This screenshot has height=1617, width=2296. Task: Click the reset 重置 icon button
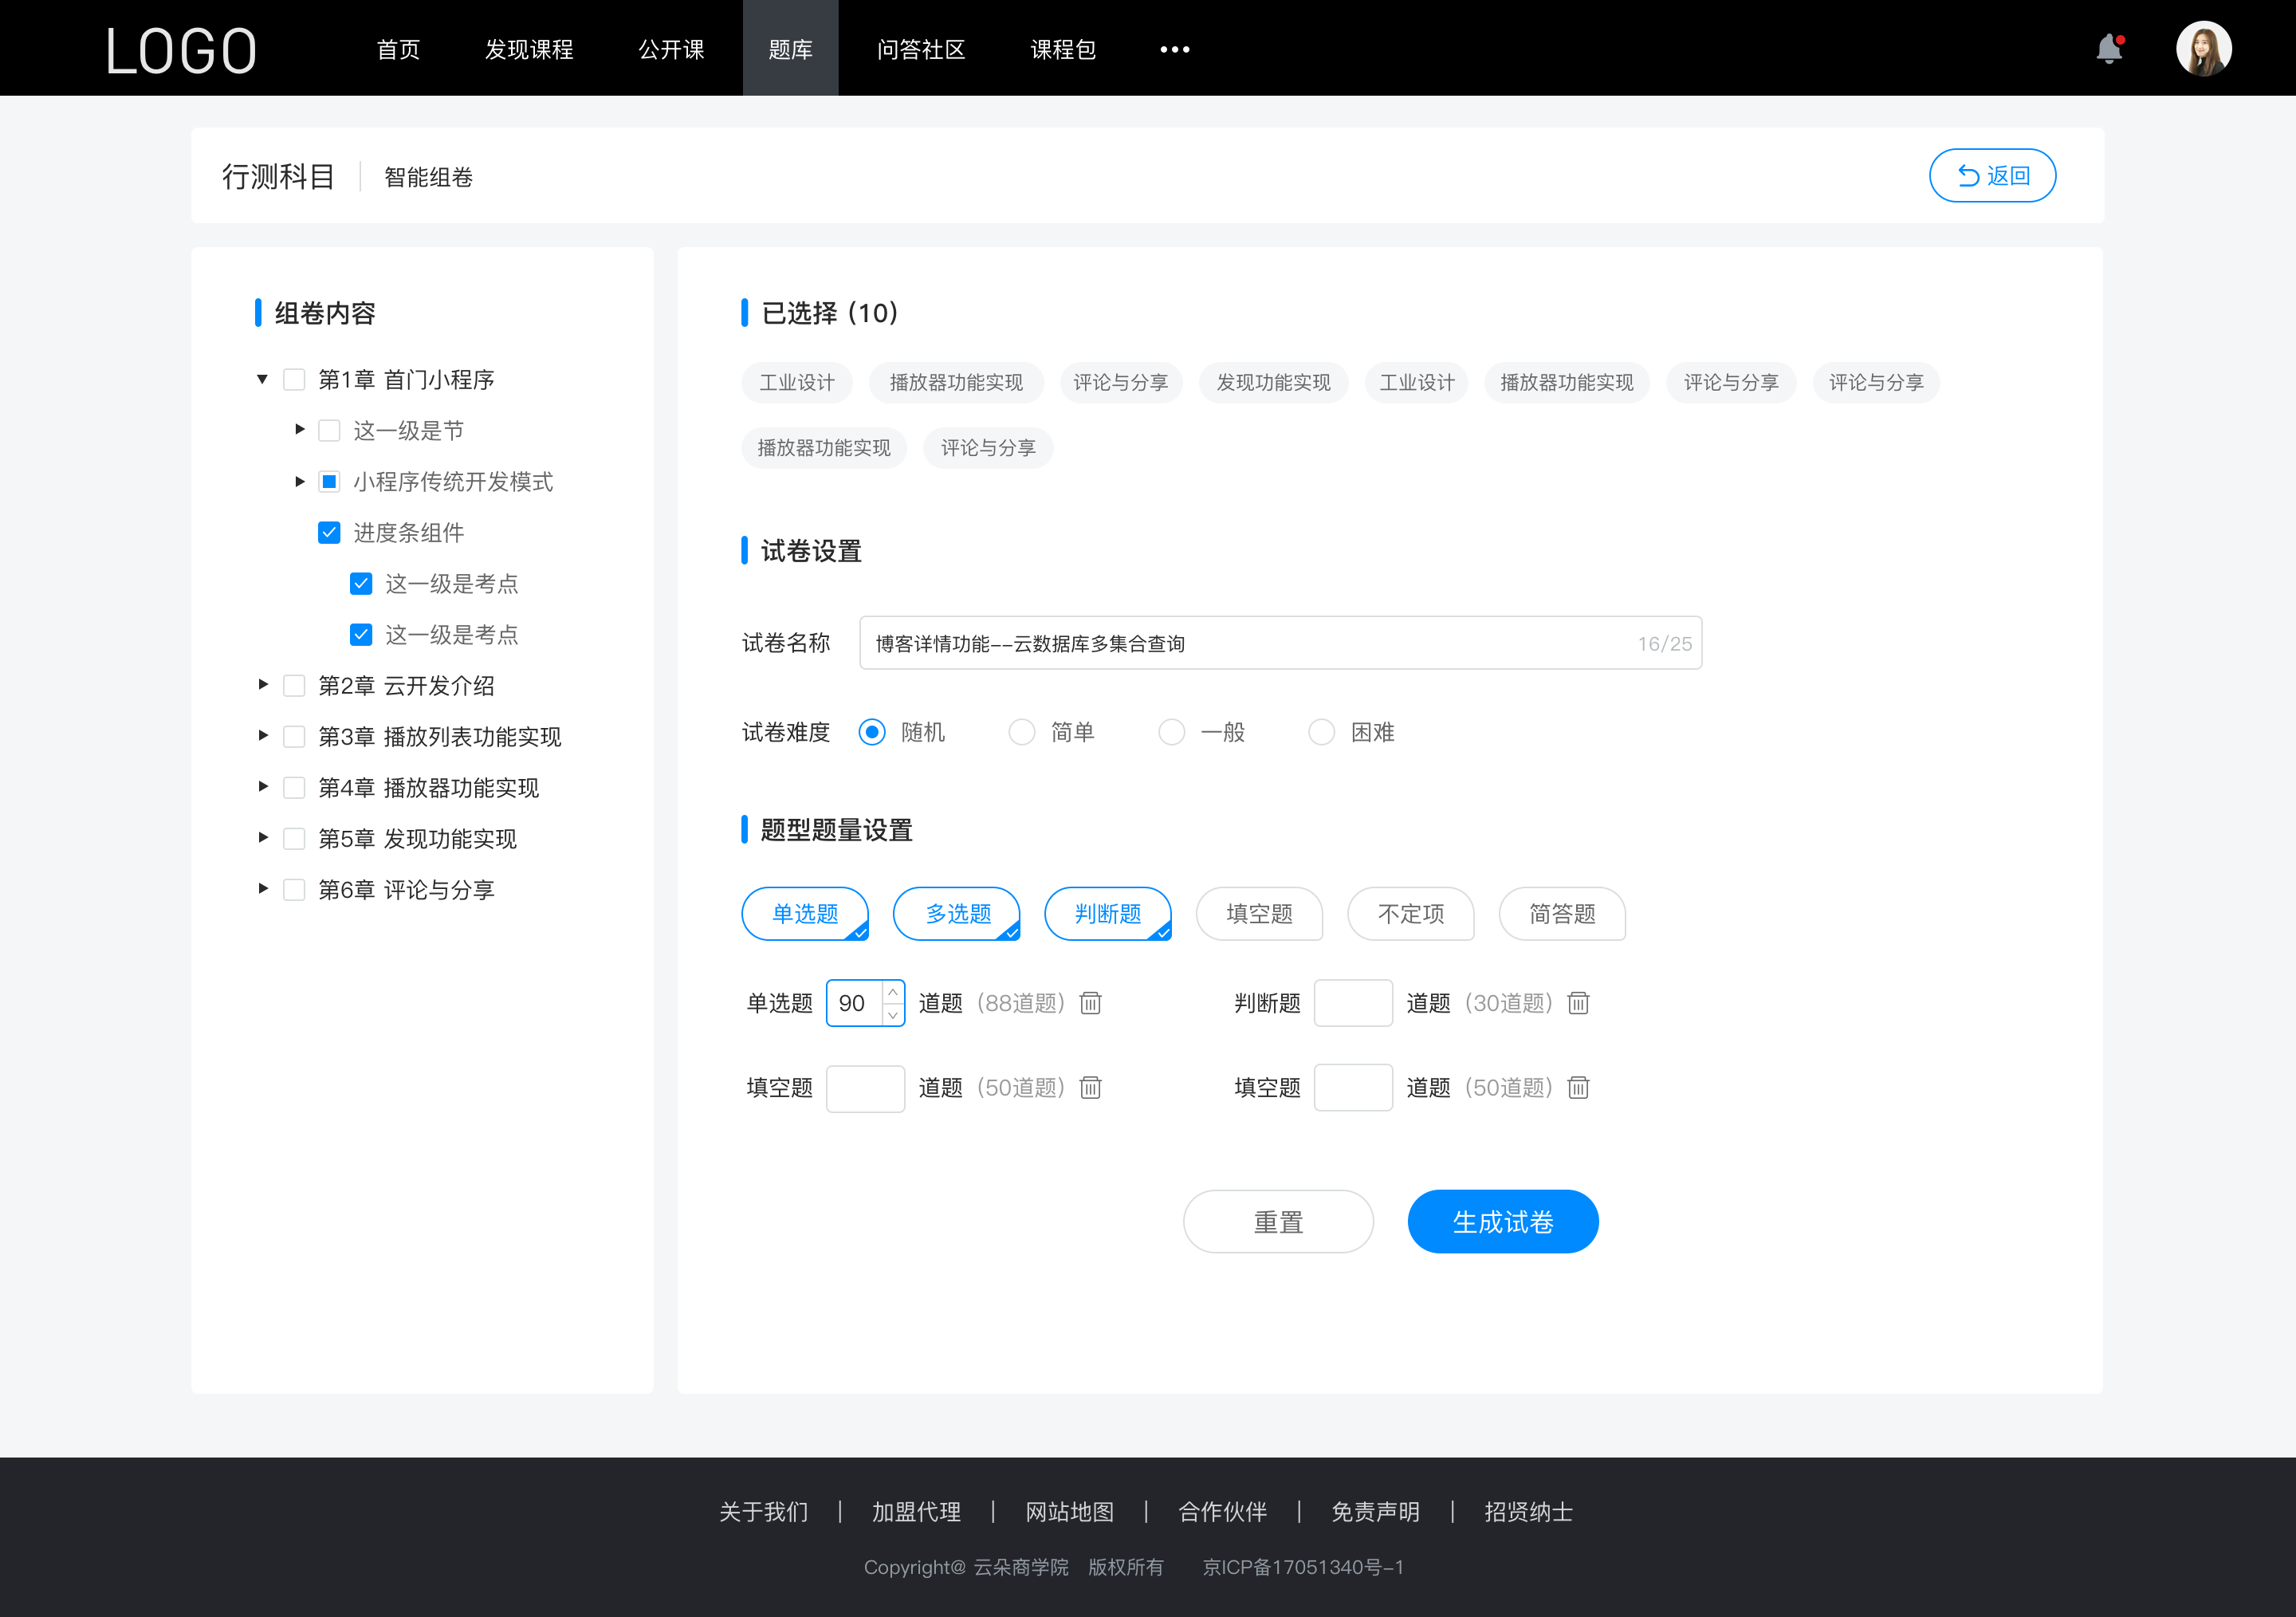pos(1276,1222)
